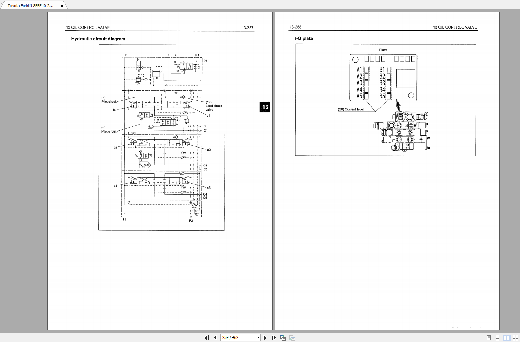The image size is (520, 342).
Task: Click the 'C1' port label
Action: 206,131
